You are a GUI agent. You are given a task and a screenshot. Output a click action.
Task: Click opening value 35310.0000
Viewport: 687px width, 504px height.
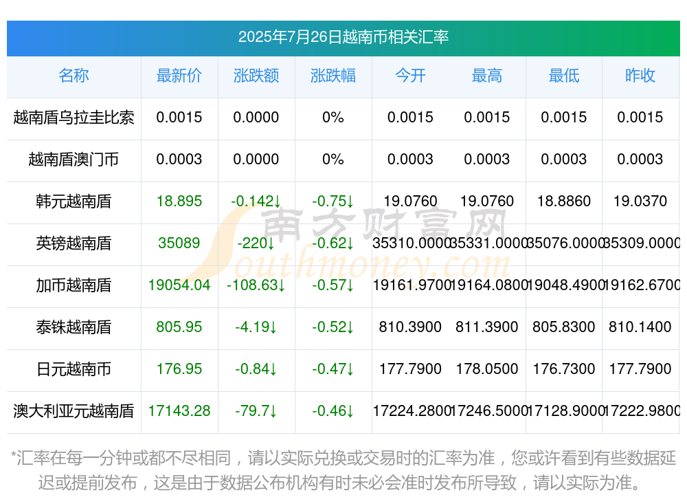coord(411,243)
